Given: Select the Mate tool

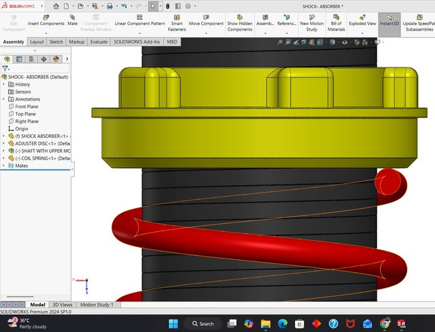Looking at the screenshot, I should pyautogui.click(x=73, y=20).
